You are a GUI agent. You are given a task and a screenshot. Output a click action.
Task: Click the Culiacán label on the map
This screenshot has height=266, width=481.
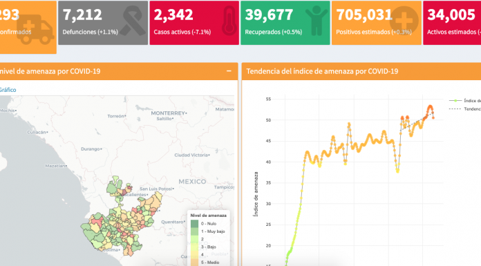(37, 132)
